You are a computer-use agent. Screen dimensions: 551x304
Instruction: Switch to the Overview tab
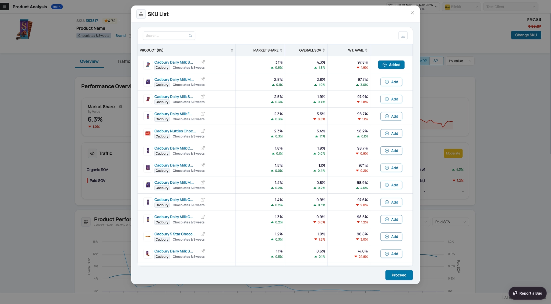pyautogui.click(x=89, y=61)
